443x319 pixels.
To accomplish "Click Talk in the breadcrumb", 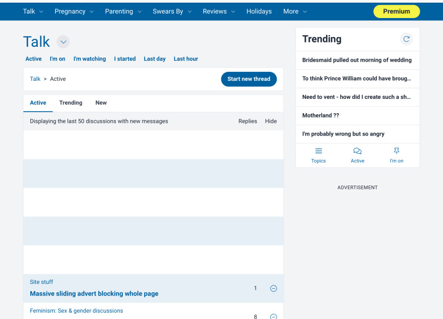I will (x=35, y=79).
